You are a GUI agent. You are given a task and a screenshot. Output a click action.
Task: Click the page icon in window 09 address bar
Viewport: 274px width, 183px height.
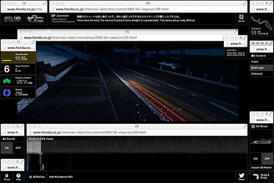tap(30, 132)
